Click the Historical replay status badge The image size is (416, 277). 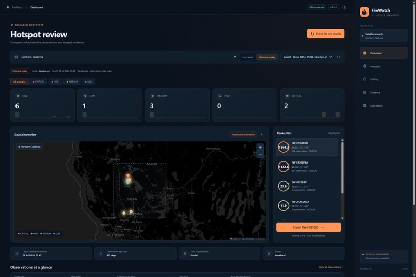[x=20, y=71]
